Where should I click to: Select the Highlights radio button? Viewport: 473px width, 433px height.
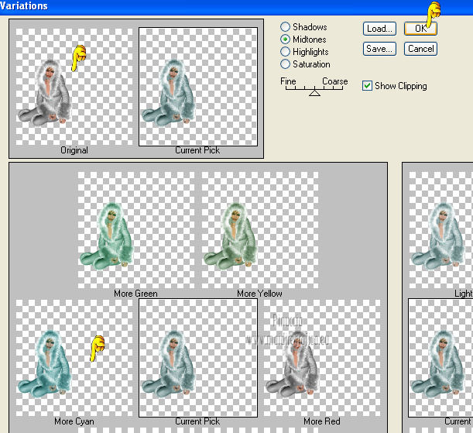pyautogui.click(x=285, y=52)
